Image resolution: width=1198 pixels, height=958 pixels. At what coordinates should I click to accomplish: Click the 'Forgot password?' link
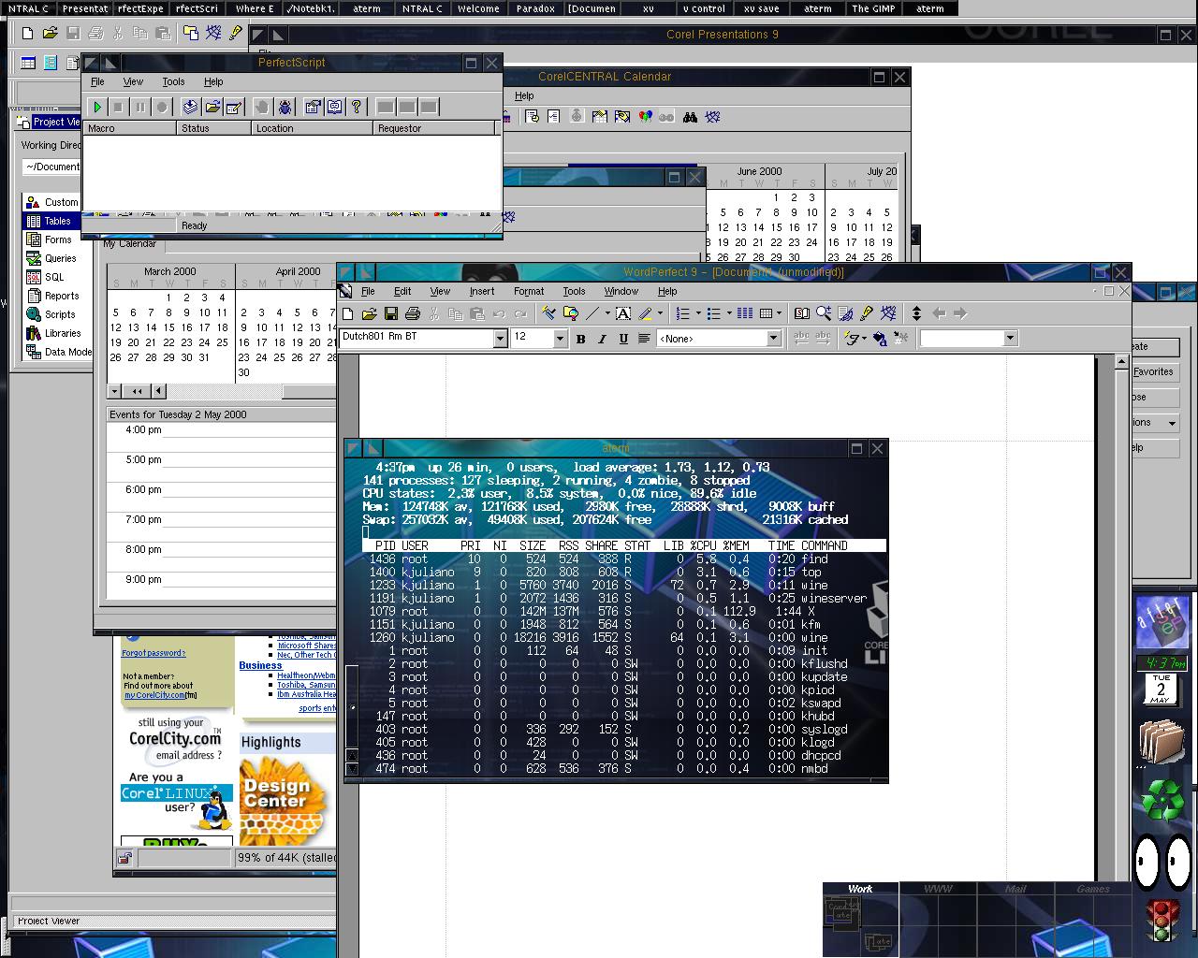tap(153, 653)
